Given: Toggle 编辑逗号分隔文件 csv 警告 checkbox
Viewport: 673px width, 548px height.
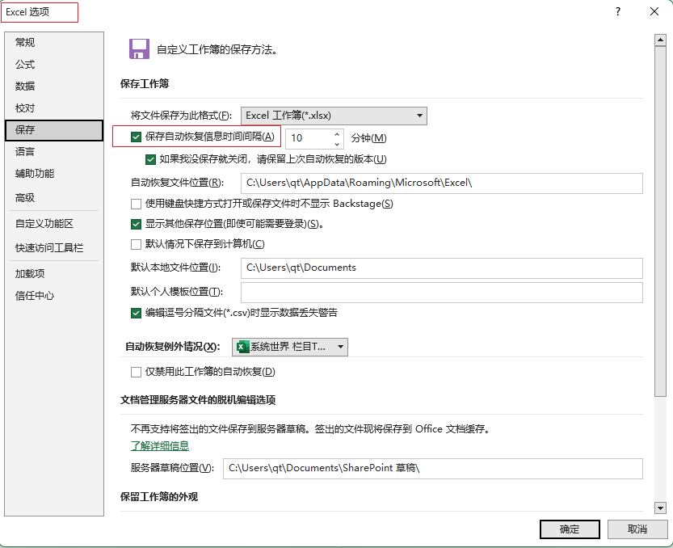Looking at the screenshot, I should coord(136,313).
